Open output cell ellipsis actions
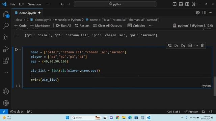216x121 pixels. click(17, 35)
